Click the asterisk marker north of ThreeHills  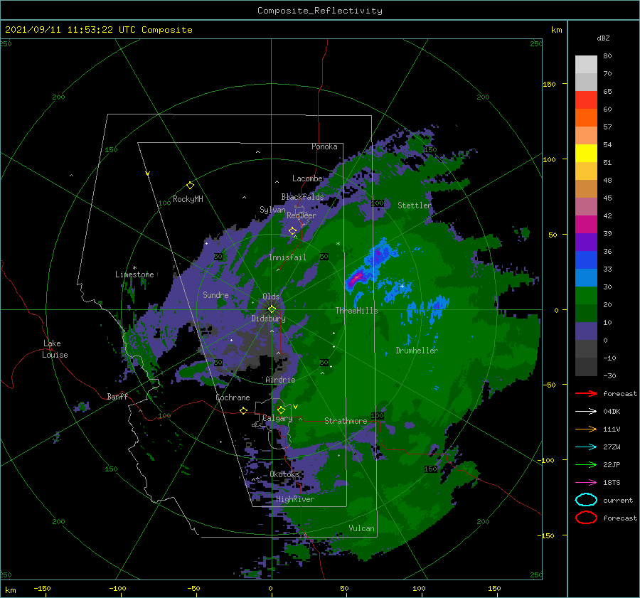pos(338,244)
